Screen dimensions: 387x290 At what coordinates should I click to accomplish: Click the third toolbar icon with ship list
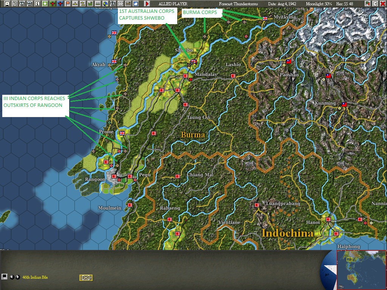pos(22,3)
